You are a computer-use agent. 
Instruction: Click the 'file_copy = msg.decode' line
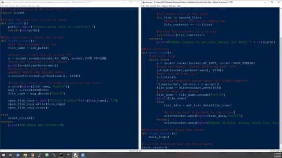coord(37,93)
